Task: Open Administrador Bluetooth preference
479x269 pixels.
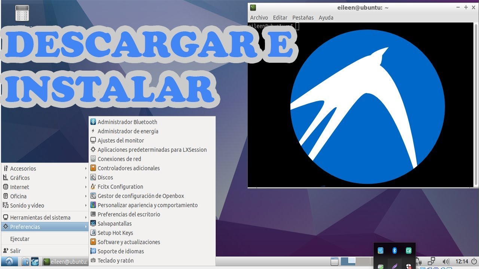Action: (x=152, y=122)
